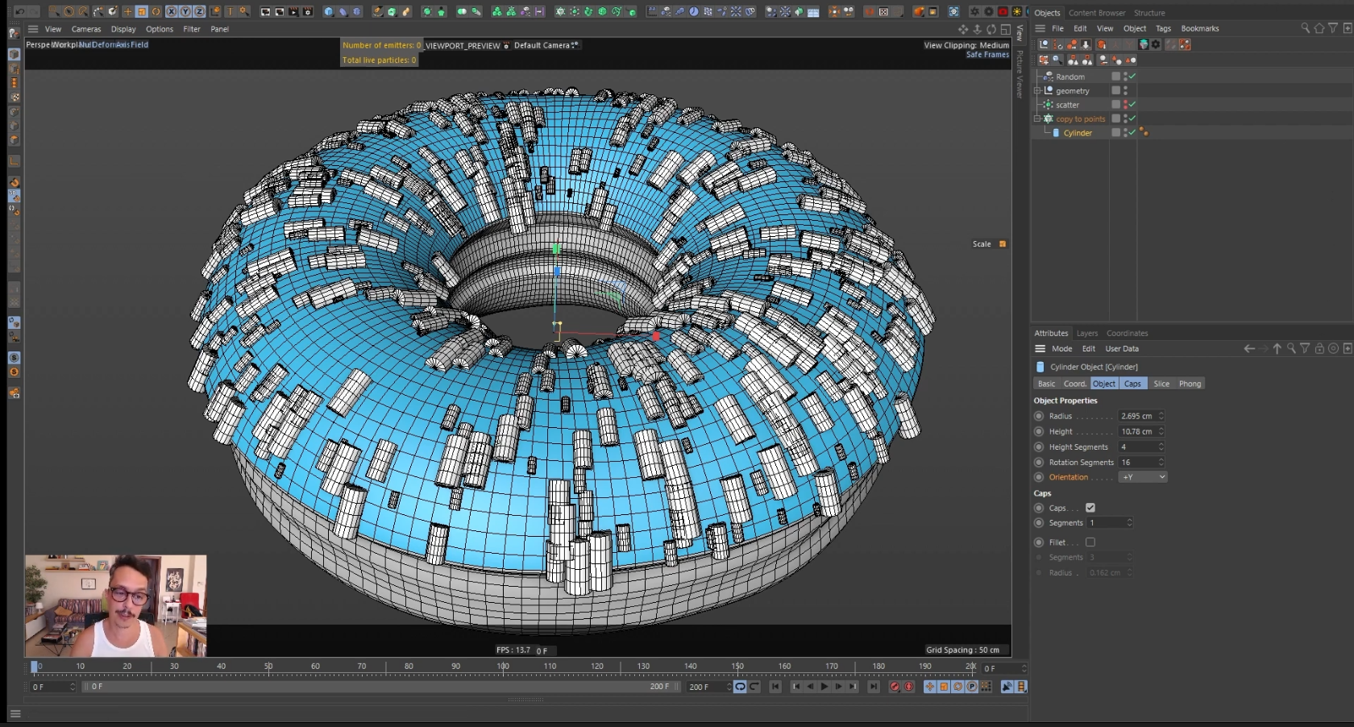This screenshot has width=1354, height=727.
Task: Collapse the copy to points hierarchy
Action: tap(1038, 118)
